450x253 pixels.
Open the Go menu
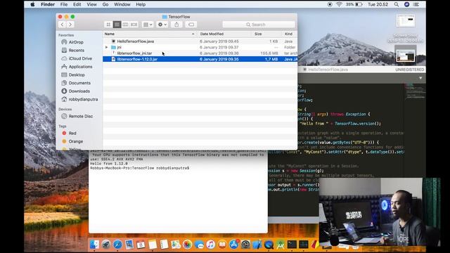tap(105, 5)
